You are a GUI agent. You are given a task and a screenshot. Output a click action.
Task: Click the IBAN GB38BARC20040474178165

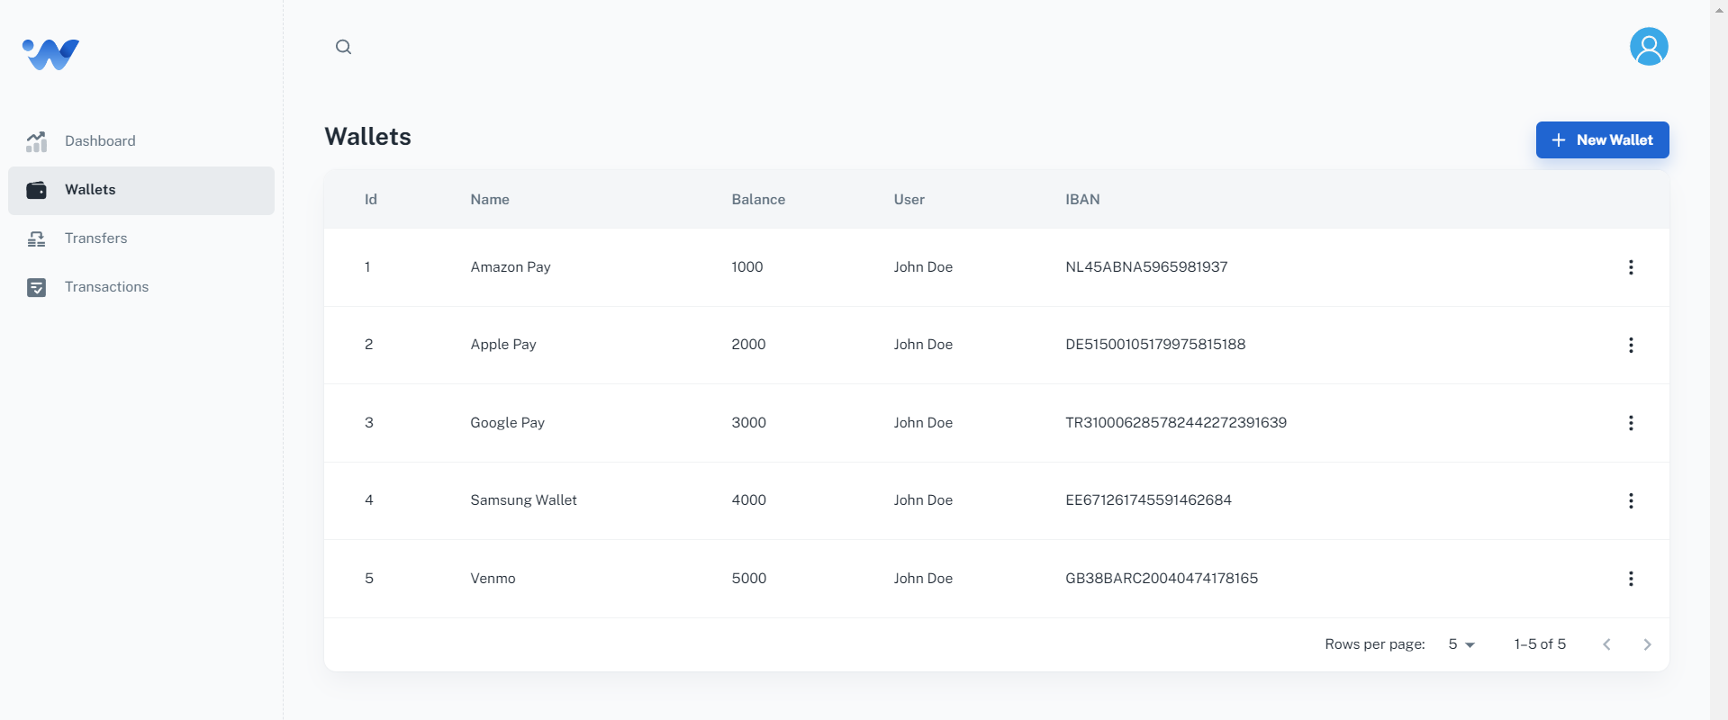(1162, 579)
